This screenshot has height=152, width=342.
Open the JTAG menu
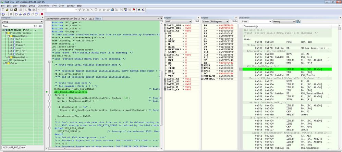tap(54, 6)
